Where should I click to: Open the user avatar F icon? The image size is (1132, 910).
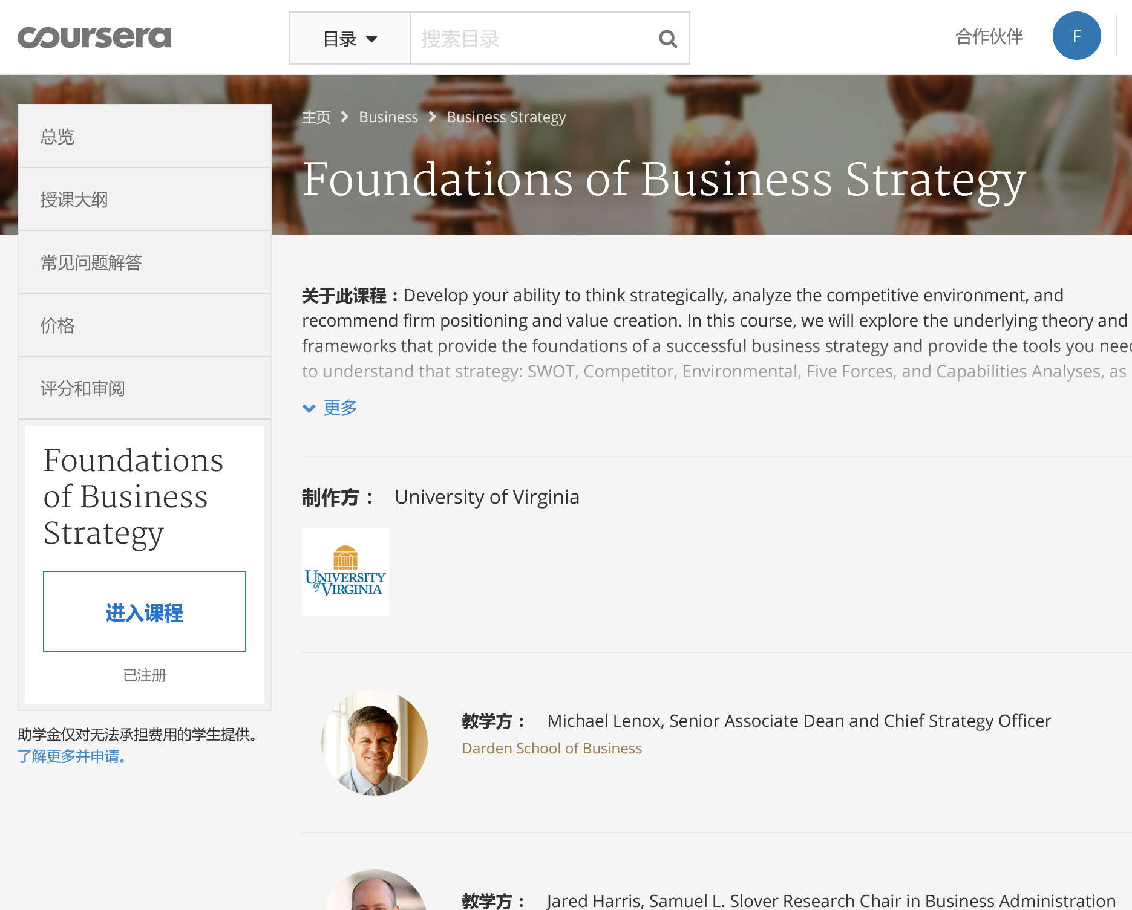click(1076, 36)
